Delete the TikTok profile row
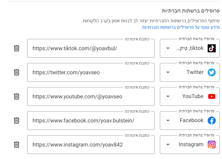 point(17,48)
